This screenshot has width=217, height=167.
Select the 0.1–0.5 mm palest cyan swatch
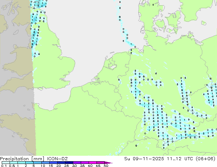click(x=6, y=163)
